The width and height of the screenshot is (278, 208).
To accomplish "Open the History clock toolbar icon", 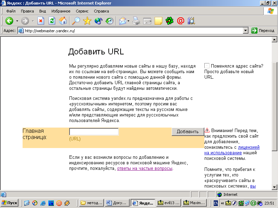I will [x=109, y=21].
